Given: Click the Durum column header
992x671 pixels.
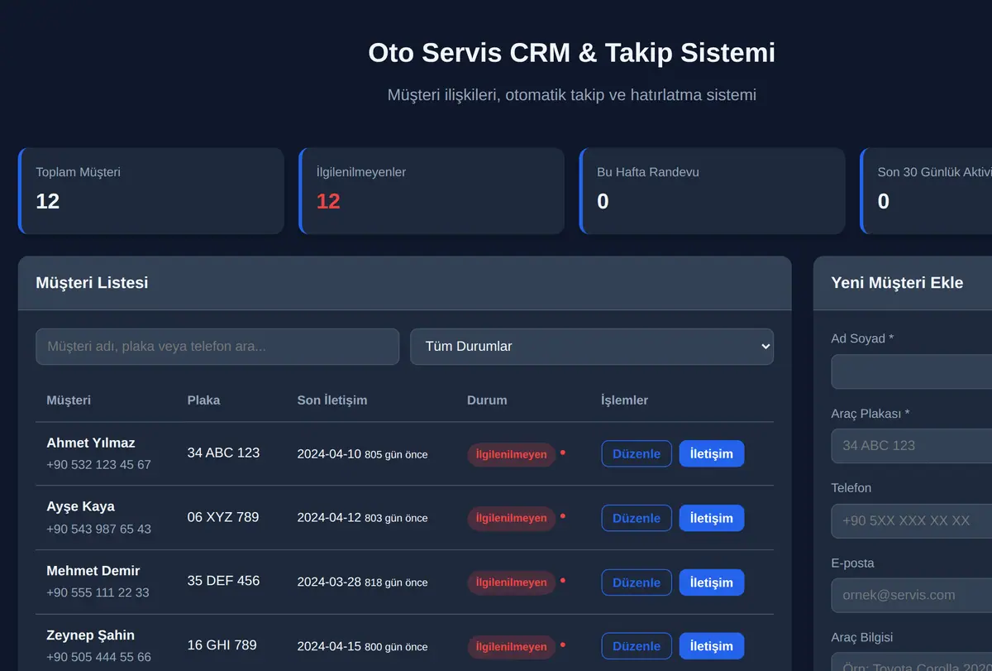Looking at the screenshot, I should pyautogui.click(x=487, y=400).
